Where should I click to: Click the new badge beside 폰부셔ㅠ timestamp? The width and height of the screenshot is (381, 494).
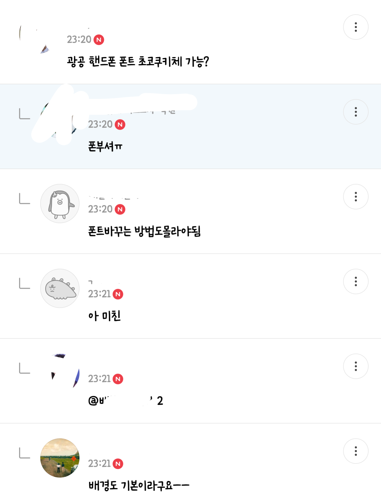coord(120,124)
